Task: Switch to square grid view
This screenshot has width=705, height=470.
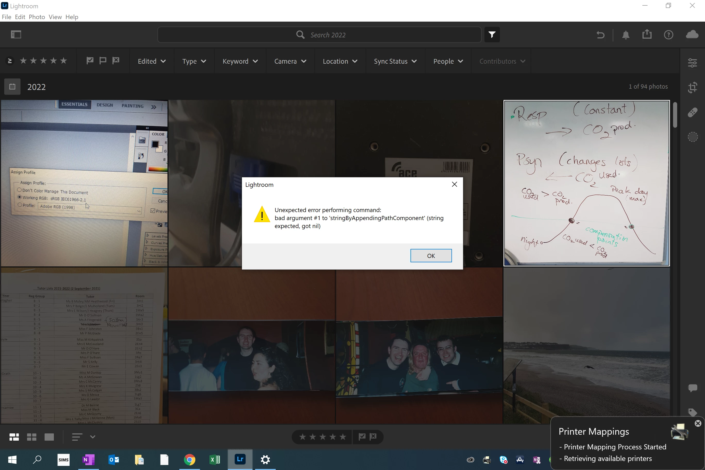Action: point(31,437)
